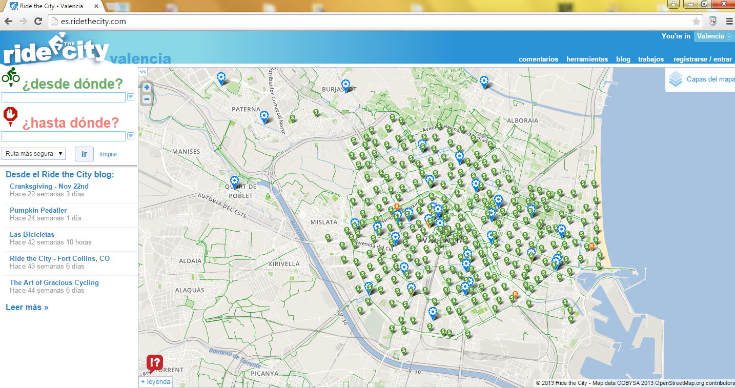Open the Pumpkin Pedaller blog post

tap(38, 210)
